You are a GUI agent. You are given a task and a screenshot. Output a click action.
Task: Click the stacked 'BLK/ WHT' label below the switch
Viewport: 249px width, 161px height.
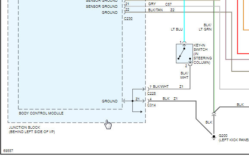click(184, 75)
